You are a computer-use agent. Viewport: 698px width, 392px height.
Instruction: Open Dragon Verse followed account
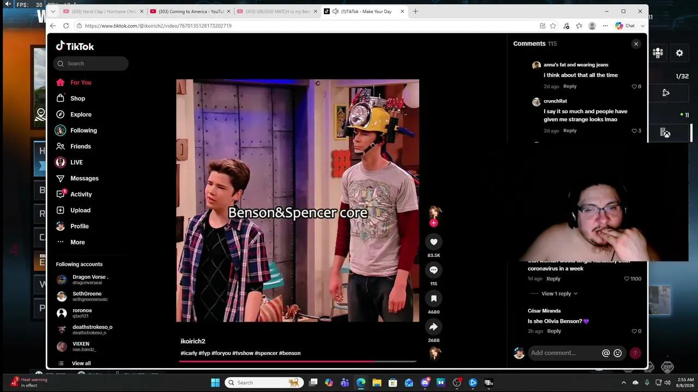tap(90, 280)
